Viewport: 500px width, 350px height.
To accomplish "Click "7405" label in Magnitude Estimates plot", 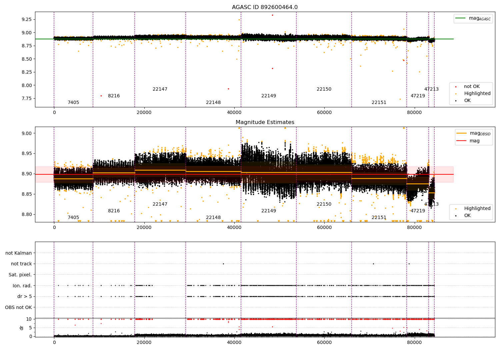I will pos(73,218).
